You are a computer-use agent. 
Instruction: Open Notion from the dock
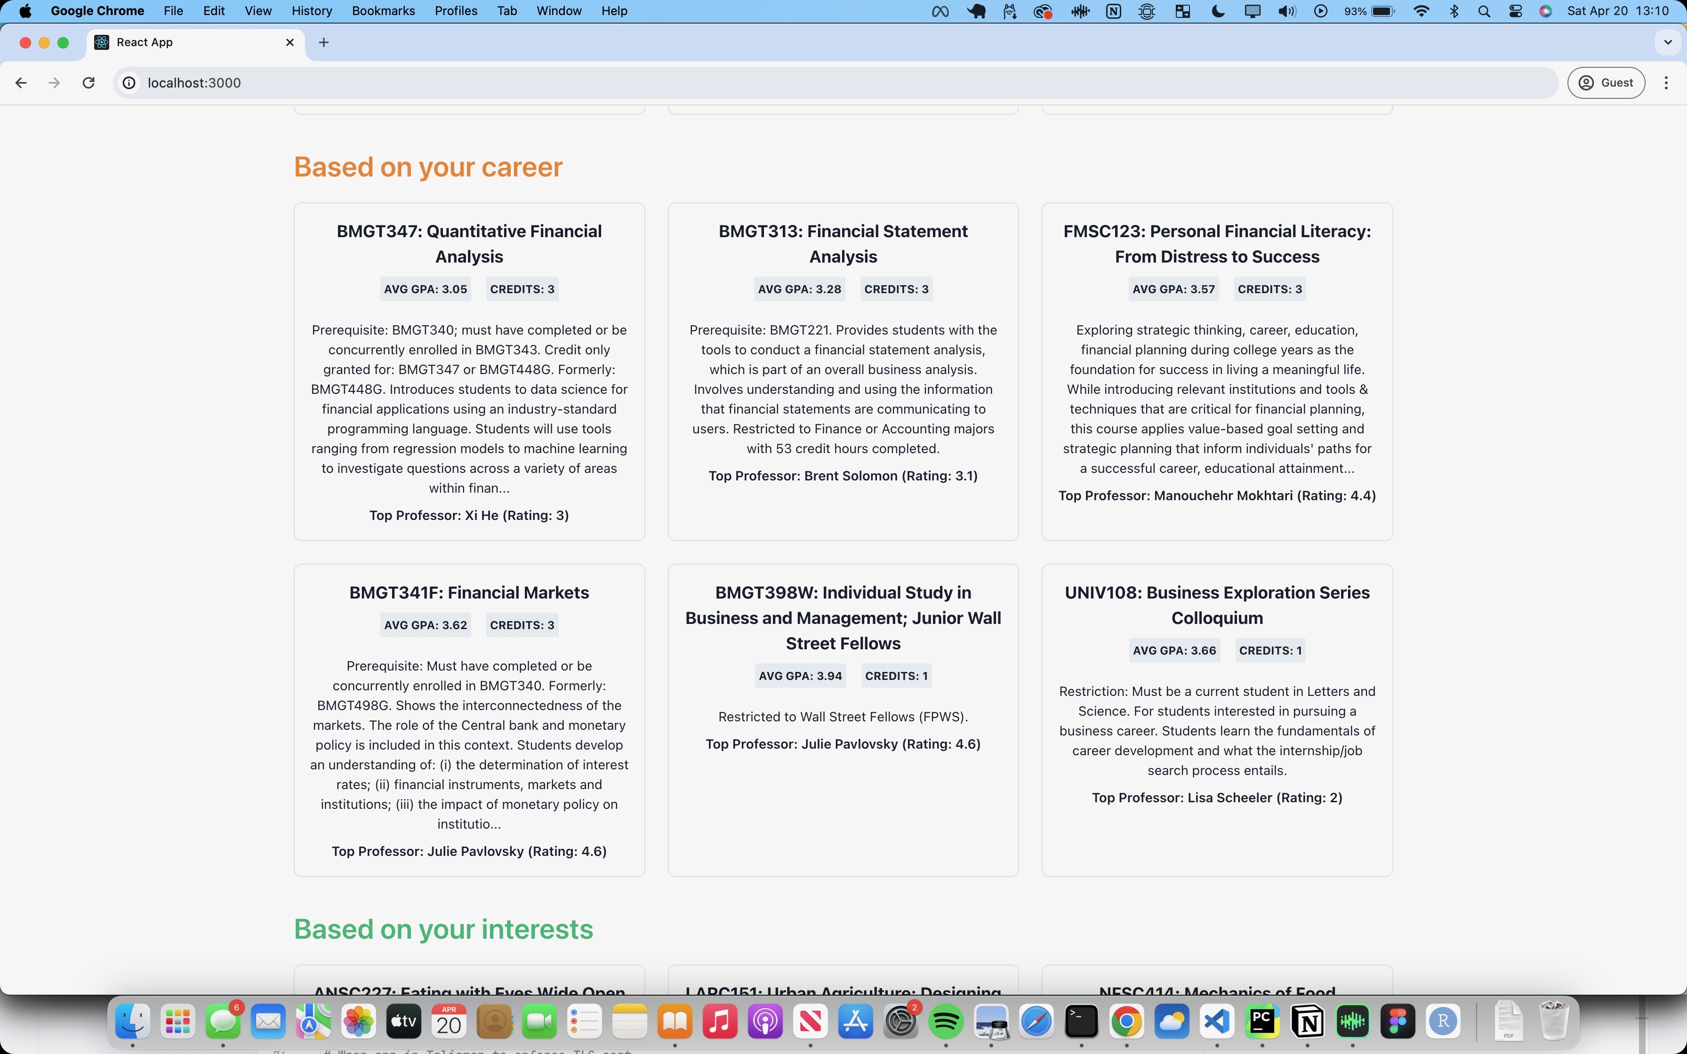pos(1308,1022)
